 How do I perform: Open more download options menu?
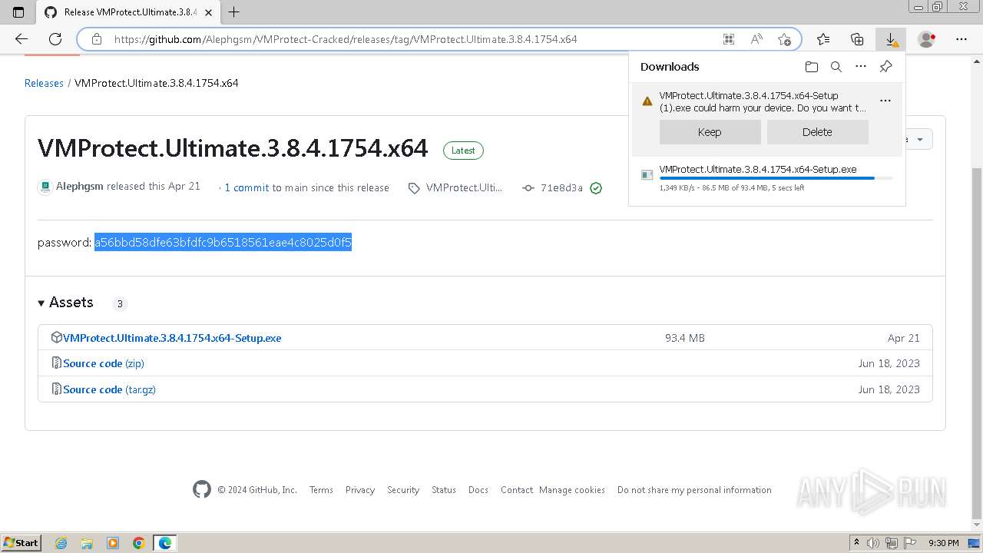click(x=861, y=67)
